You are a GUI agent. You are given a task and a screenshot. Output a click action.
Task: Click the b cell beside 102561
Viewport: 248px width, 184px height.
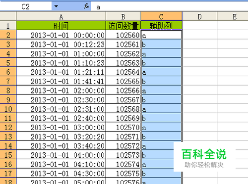[x=161, y=44]
